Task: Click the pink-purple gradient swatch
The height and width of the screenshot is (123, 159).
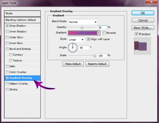Action: coord(82,33)
